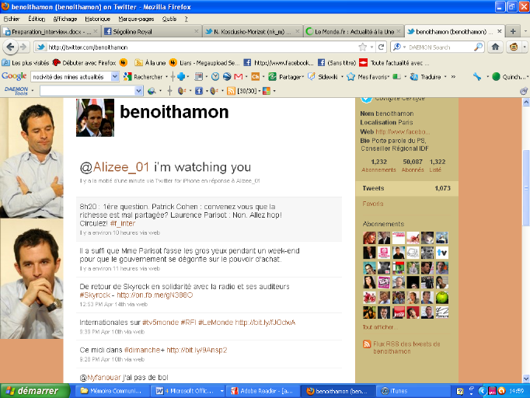The image size is (530, 398).
Task: Follow the http://on.fb.me/gN388O link
Action: point(155,295)
